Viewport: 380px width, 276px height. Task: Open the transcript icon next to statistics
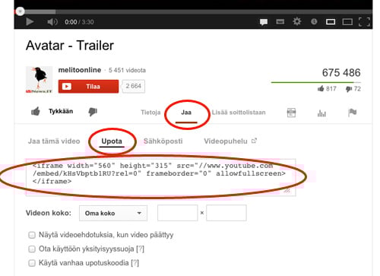point(291,113)
